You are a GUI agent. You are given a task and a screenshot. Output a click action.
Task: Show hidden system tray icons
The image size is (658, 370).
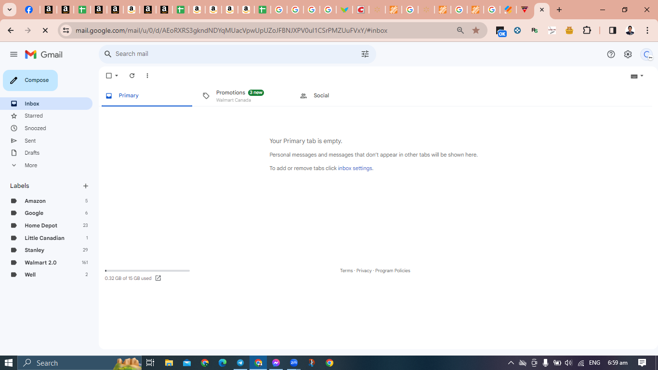pos(511,363)
